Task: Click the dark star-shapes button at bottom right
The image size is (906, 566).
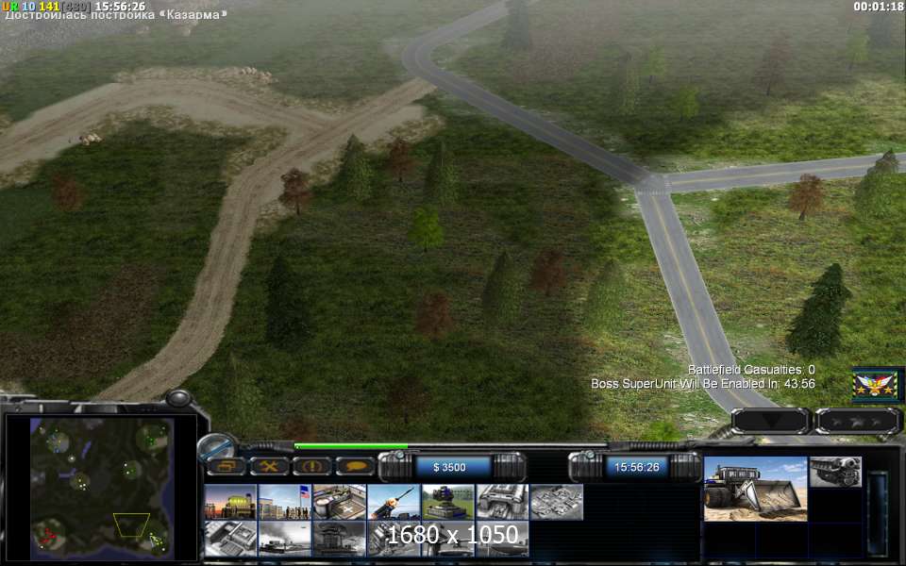Action: (x=858, y=421)
